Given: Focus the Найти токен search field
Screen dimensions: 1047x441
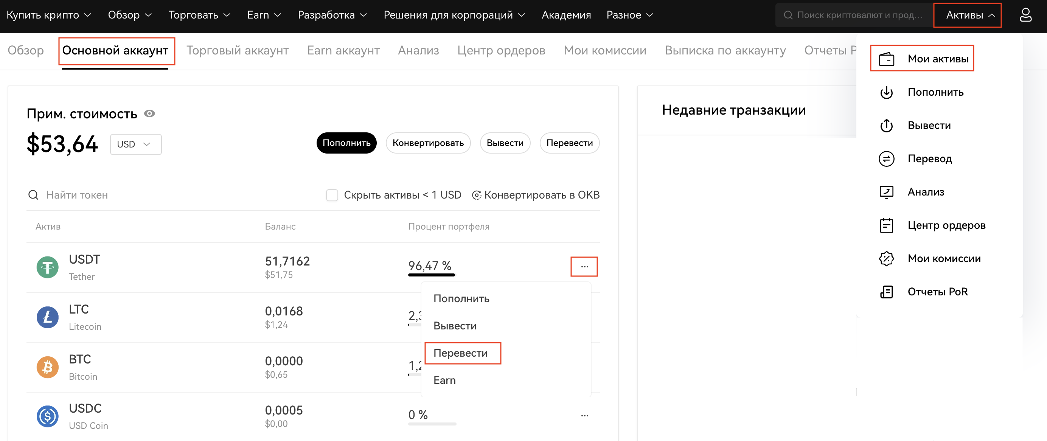Looking at the screenshot, I should 171,195.
